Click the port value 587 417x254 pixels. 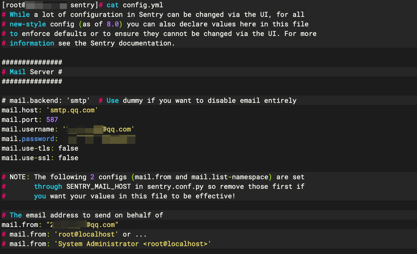click(x=52, y=120)
